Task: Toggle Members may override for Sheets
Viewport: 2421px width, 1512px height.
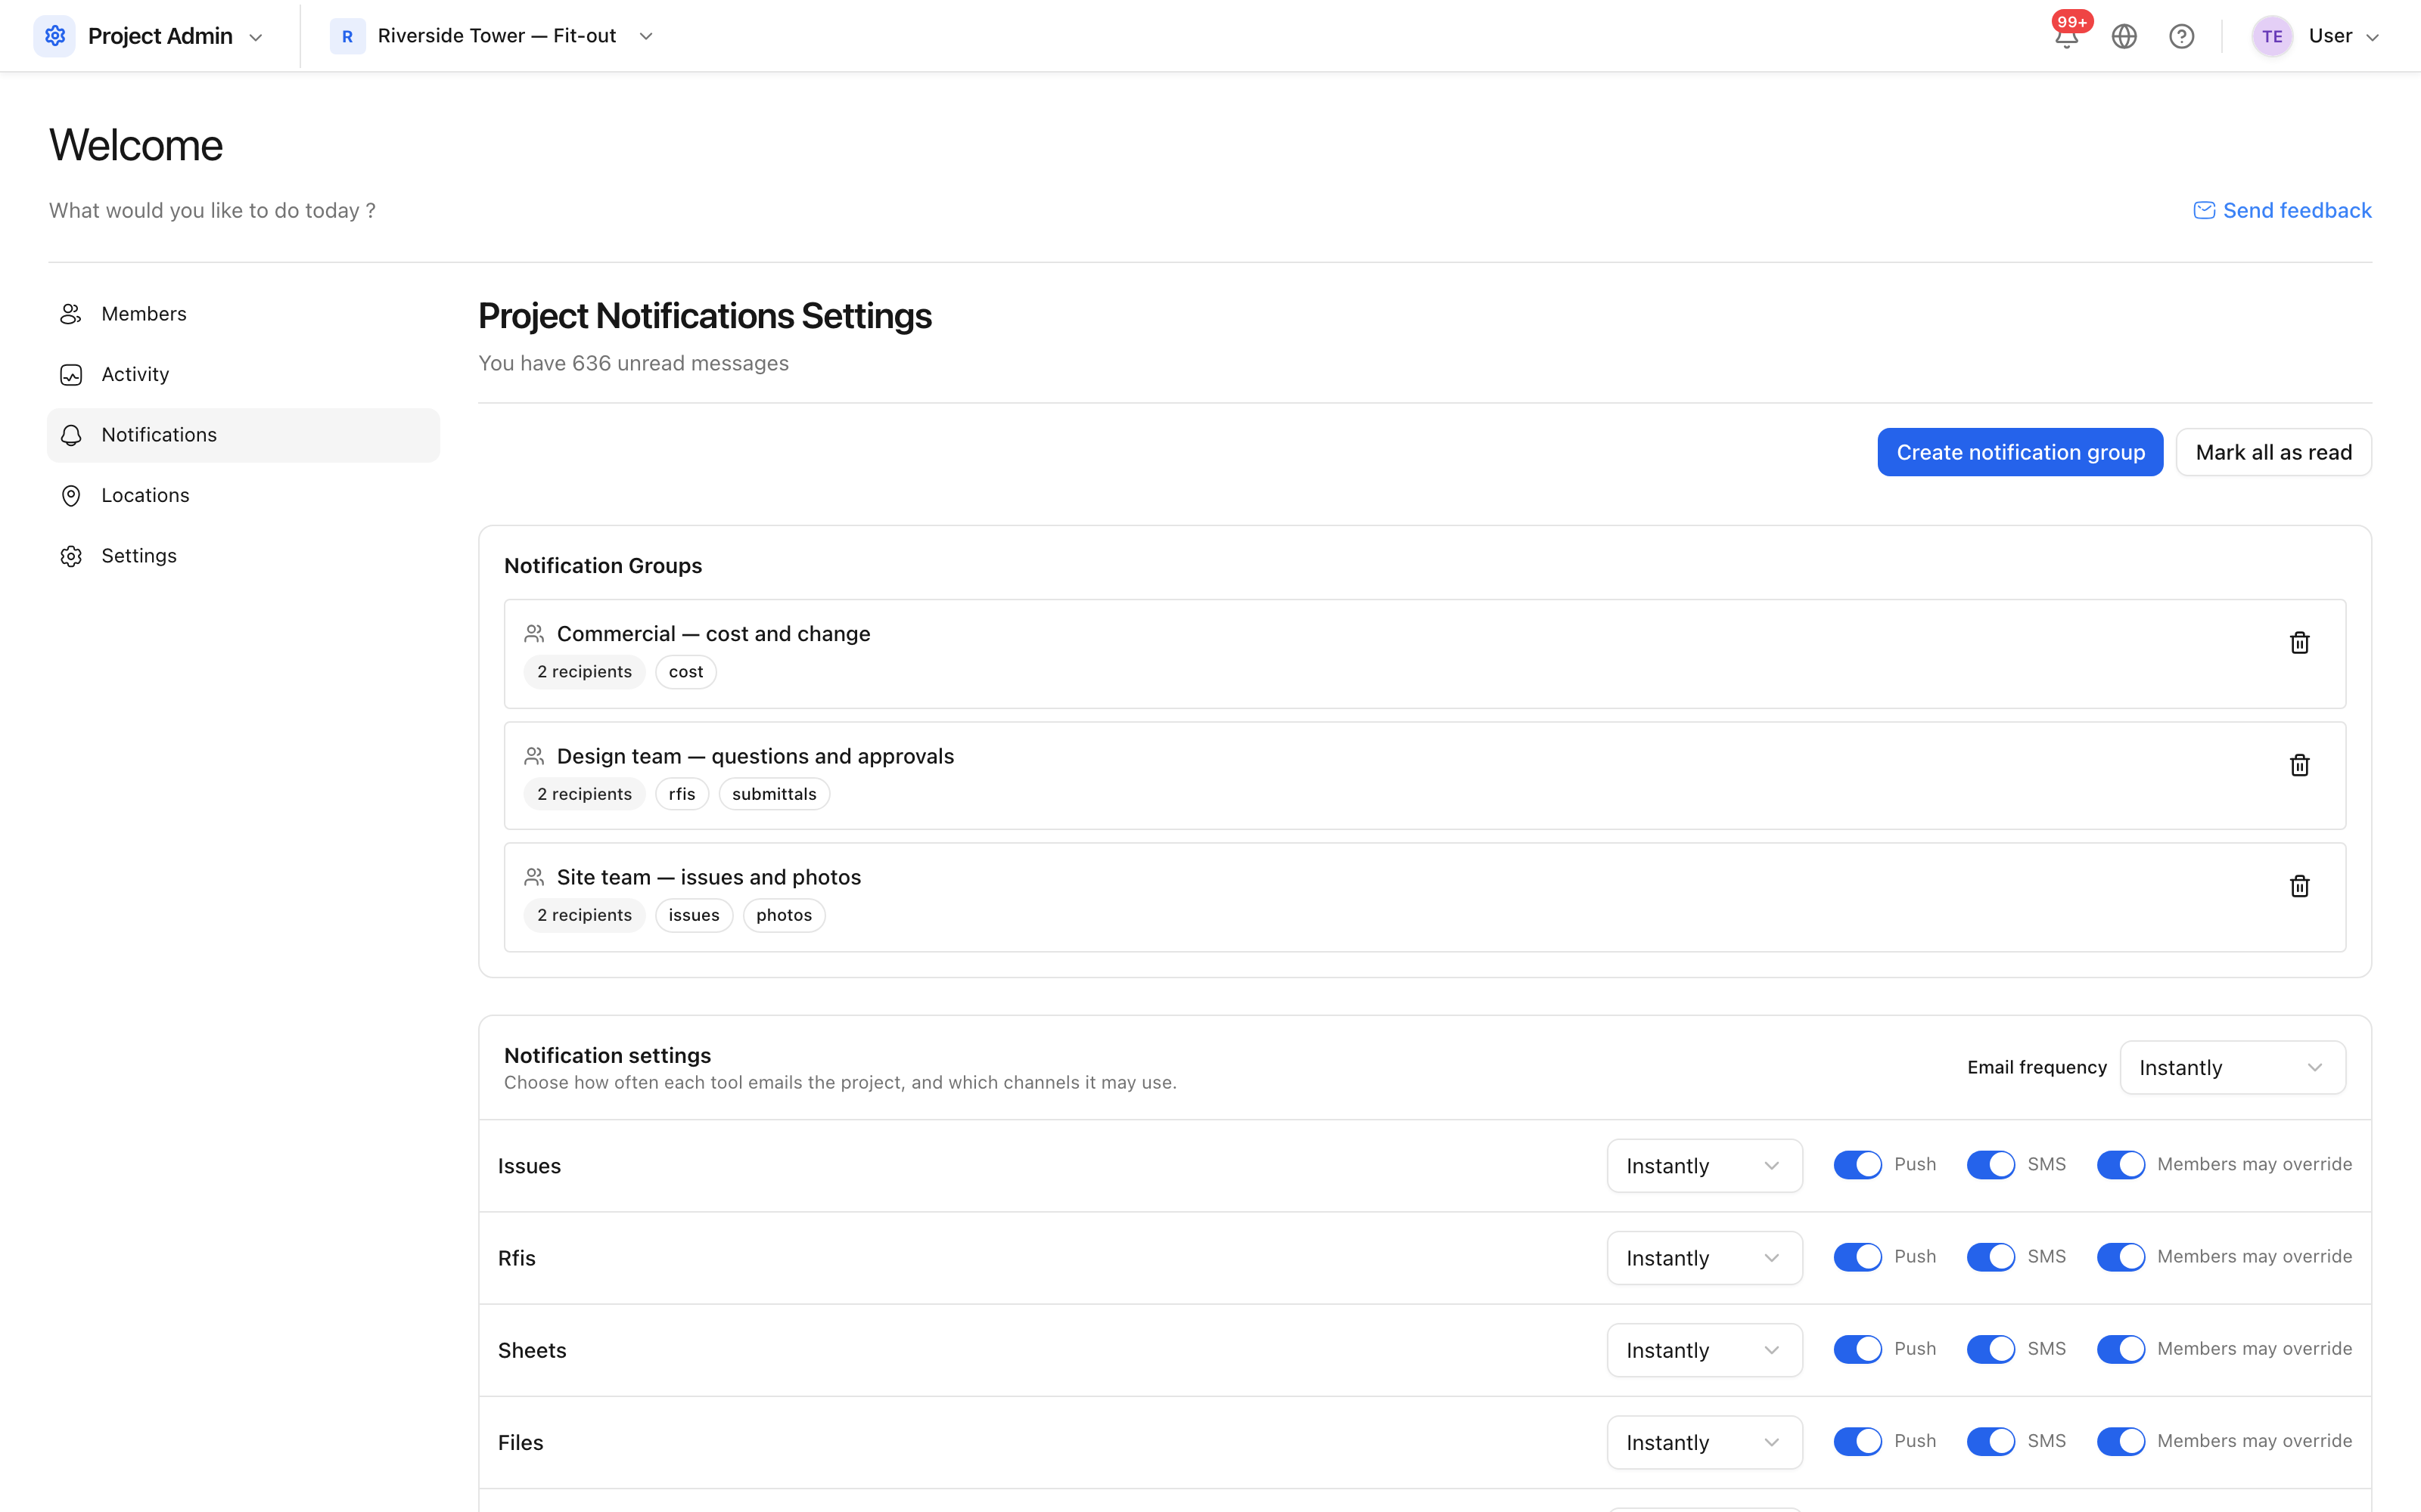Action: coord(2121,1349)
